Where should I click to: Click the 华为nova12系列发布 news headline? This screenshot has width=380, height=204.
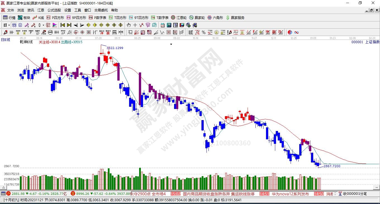pyautogui.click(x=290, y=194)
